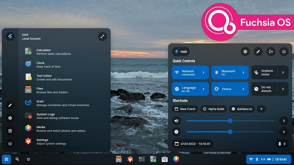This screenshot has width=294, height=165.
Task: Click the overview icon on the taskbar
Action: pos(29,159)
